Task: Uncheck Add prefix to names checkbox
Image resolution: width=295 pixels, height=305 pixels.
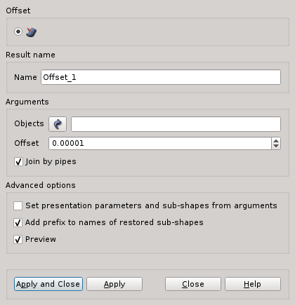Action: (x=18, y=223)
